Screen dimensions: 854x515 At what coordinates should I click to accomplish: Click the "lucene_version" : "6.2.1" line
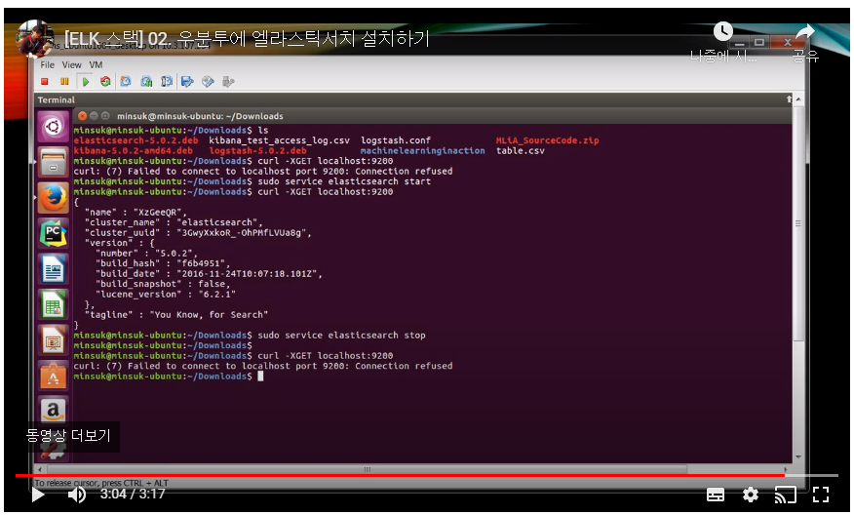165,295
